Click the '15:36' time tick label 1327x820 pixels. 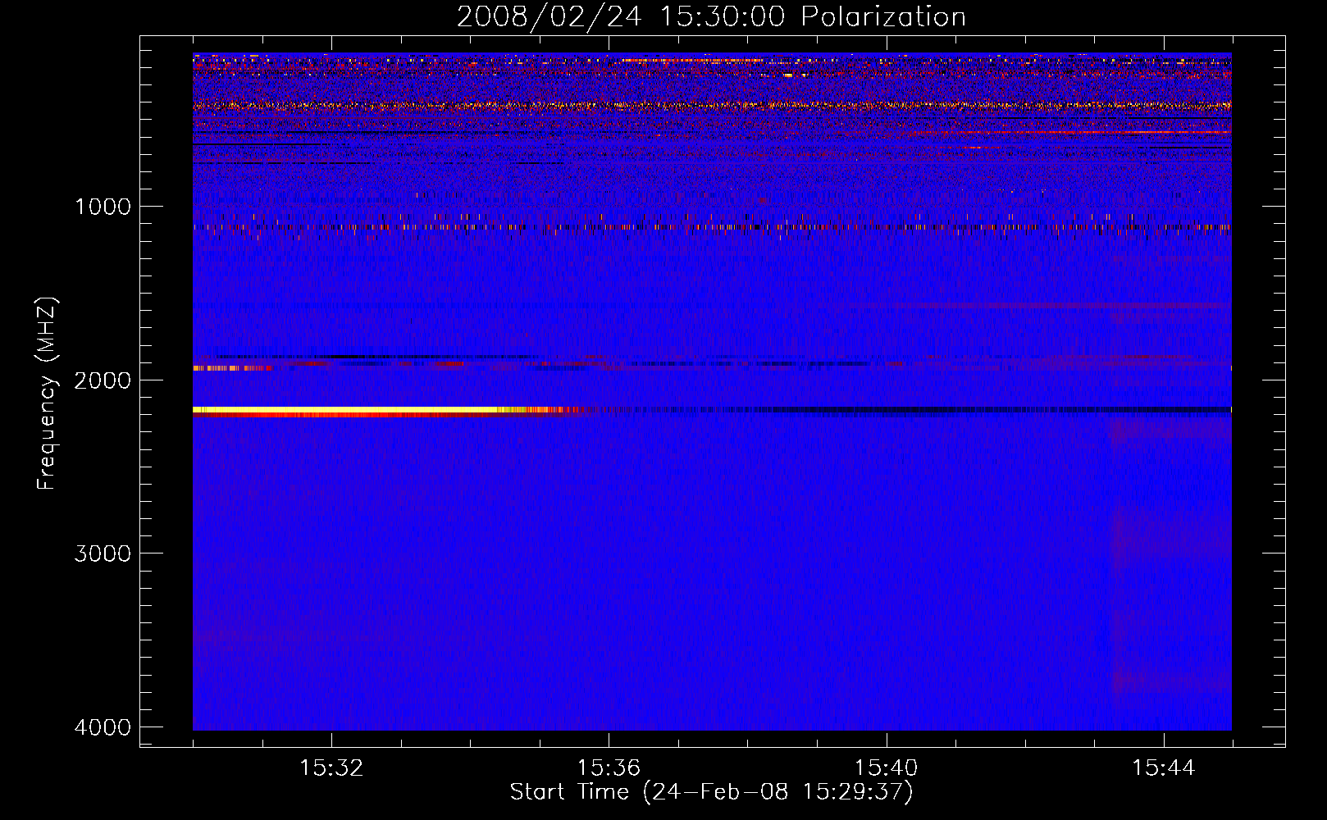pos(609,768)
